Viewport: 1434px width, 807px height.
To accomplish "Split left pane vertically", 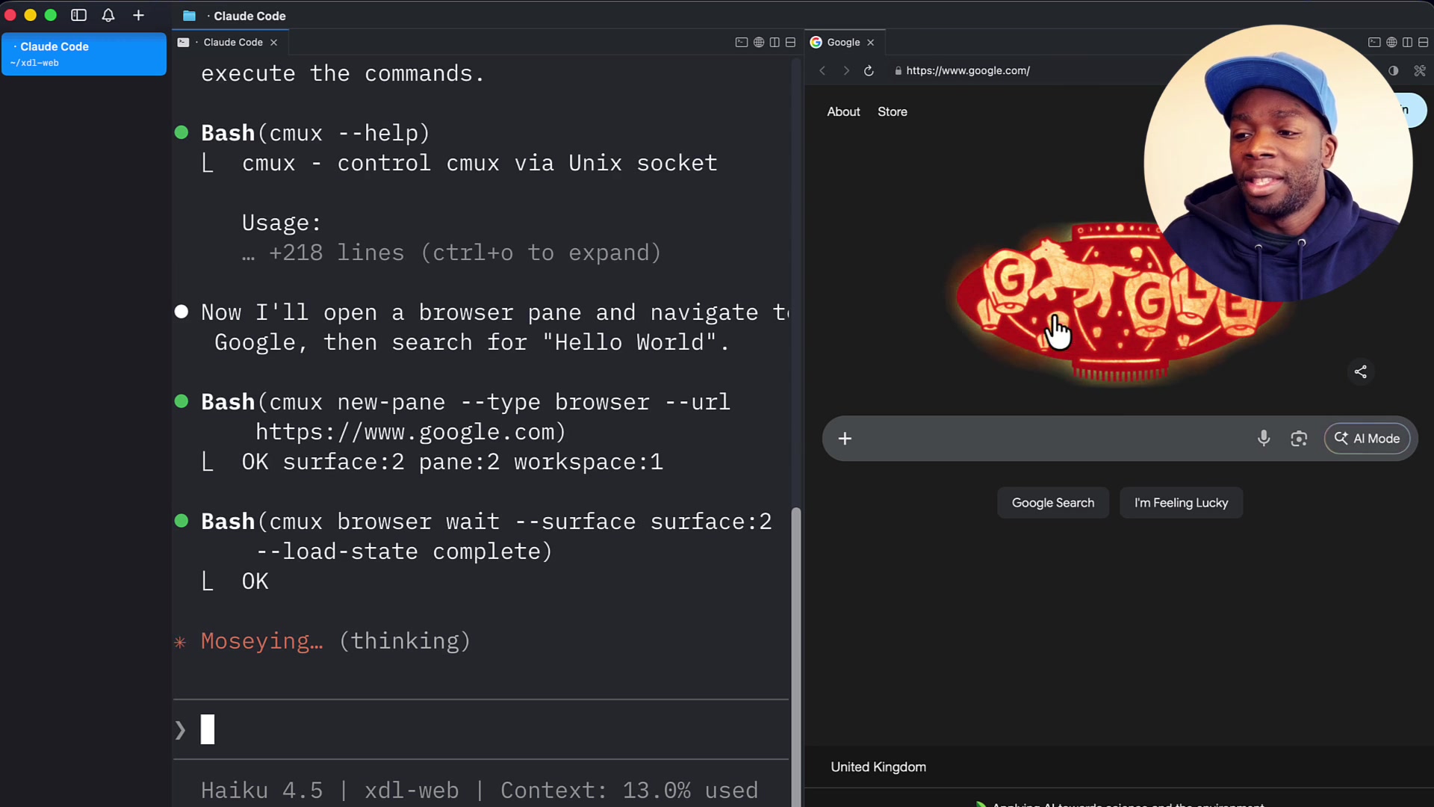I will 775,43.
